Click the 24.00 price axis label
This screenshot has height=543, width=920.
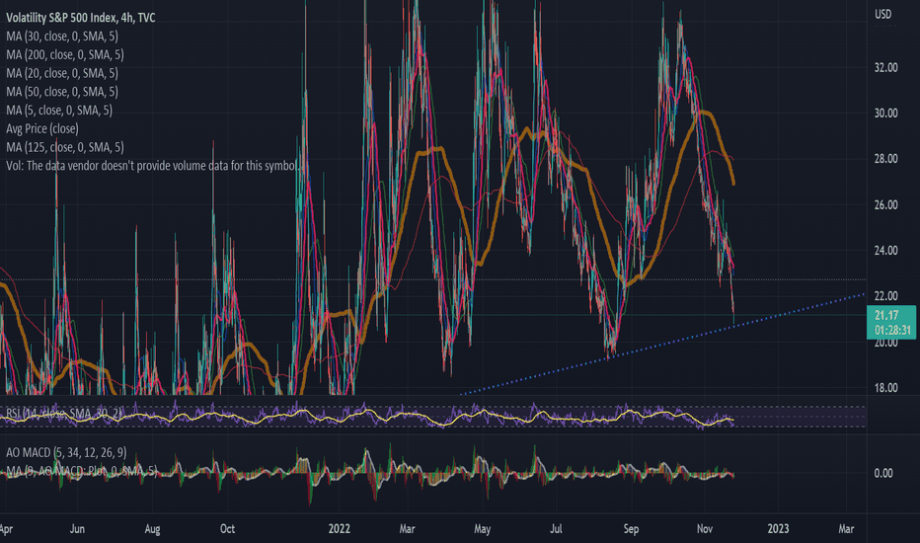886,251
